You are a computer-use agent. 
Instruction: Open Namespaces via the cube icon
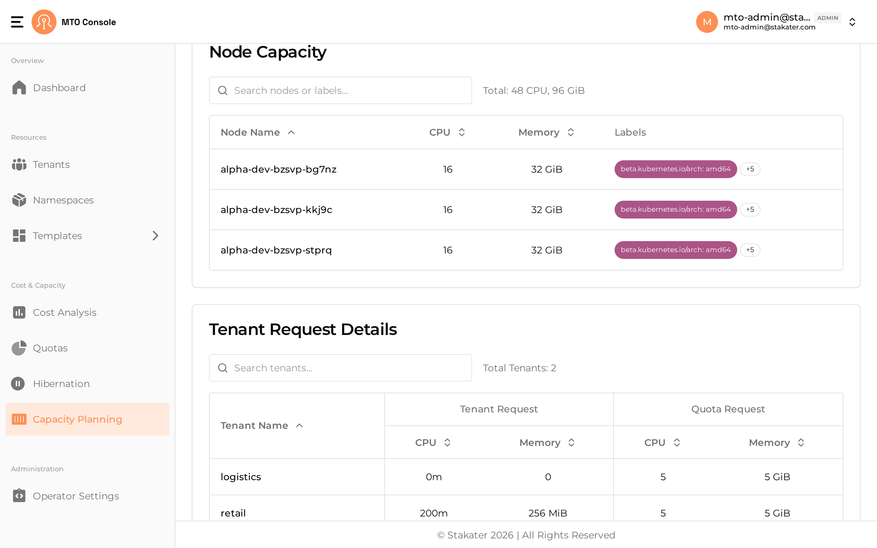[x=19, y=200]
